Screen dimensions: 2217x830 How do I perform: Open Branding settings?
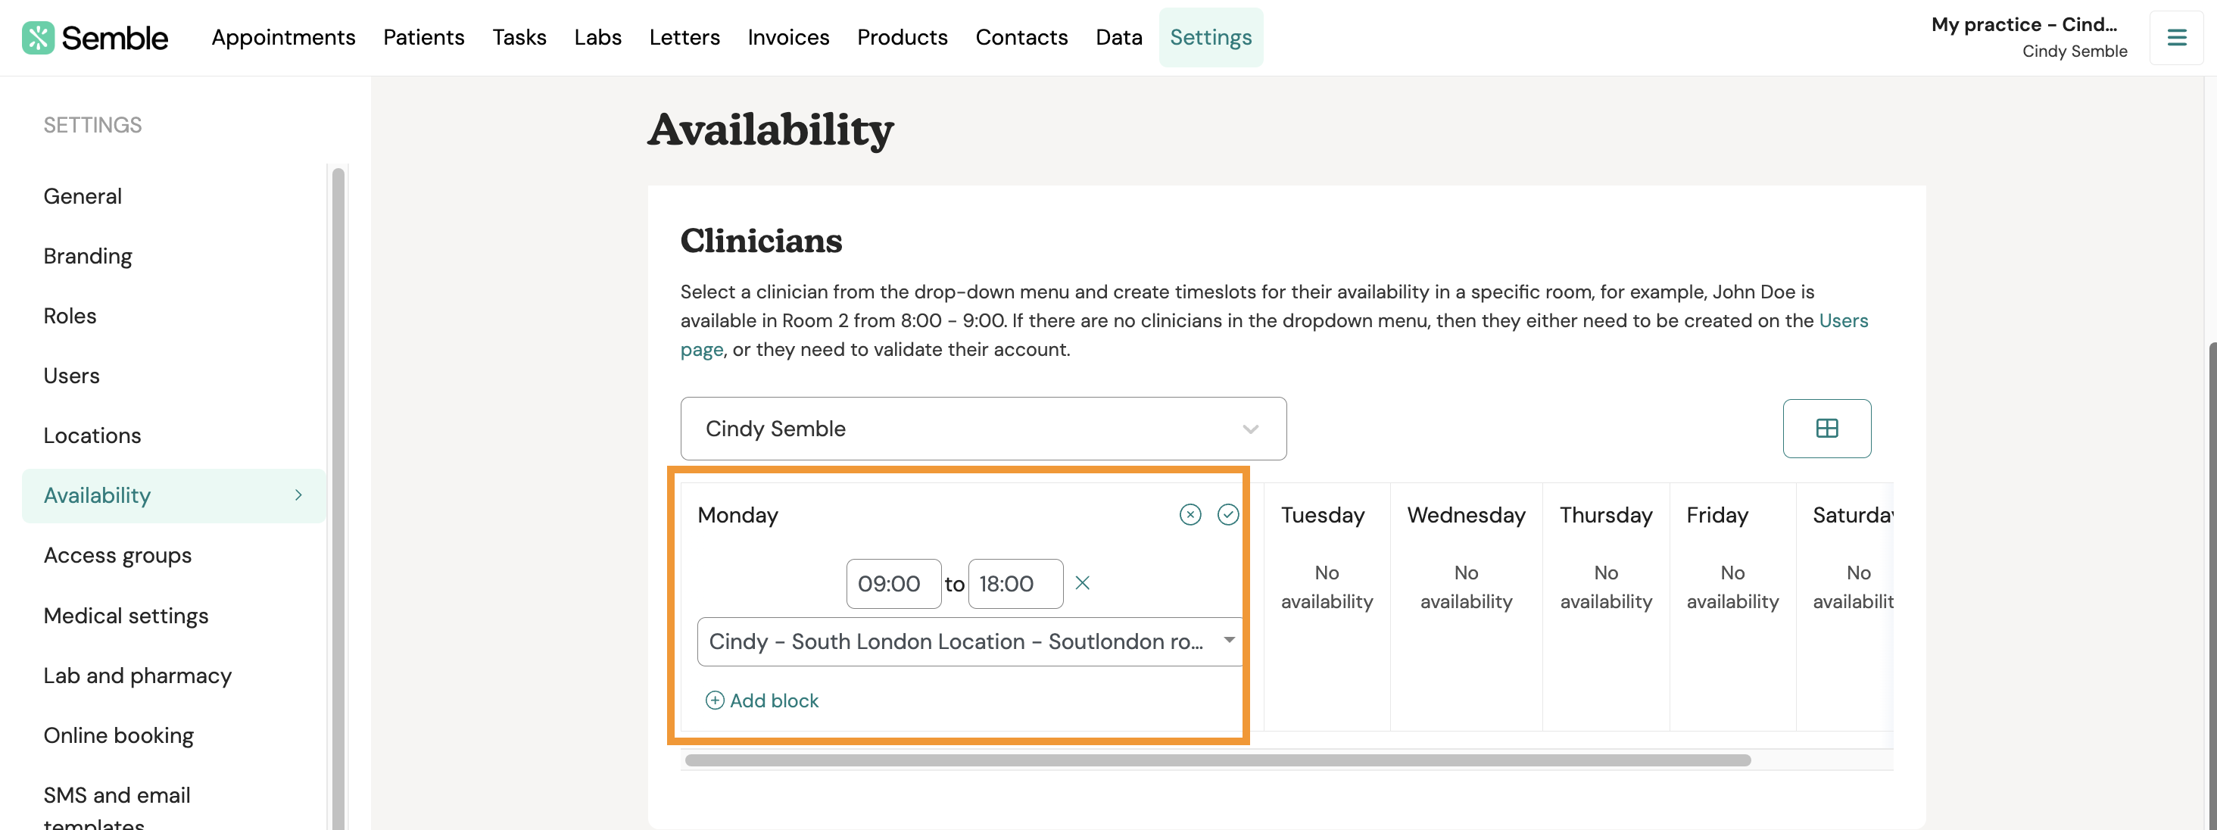pyautogui.click(x=88, y=256)
